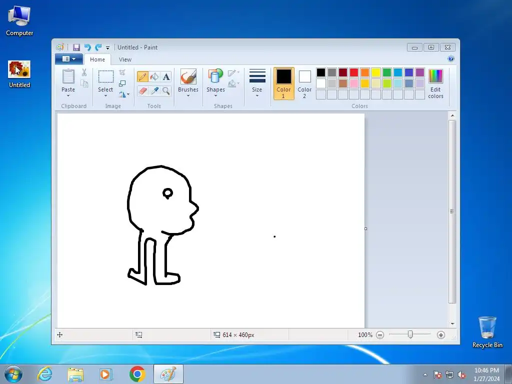
Task: Pick the black color swatch
Action: (x=321, y=72)
